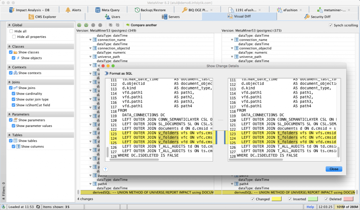Open Help from the status bar
The height and width of the screenshot is (210, 360).
(310, 206)
